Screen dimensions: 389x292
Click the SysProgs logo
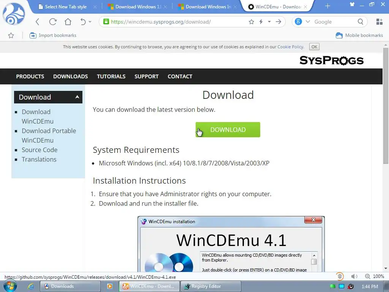click(331, 60)
